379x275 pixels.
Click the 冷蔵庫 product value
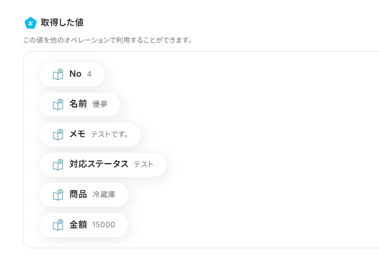click(104, 195)
